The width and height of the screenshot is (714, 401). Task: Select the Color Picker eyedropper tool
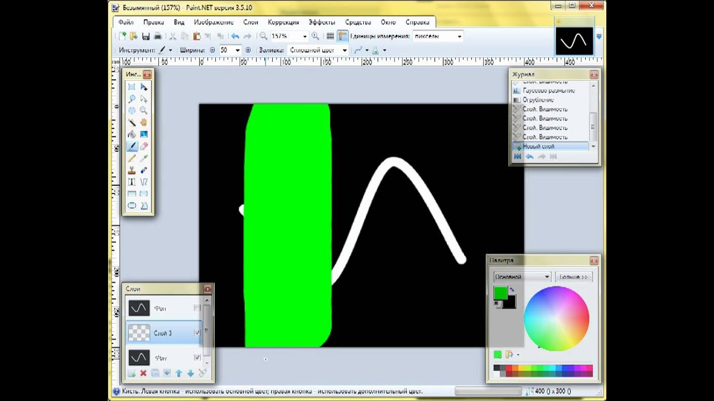coord(144,158)
